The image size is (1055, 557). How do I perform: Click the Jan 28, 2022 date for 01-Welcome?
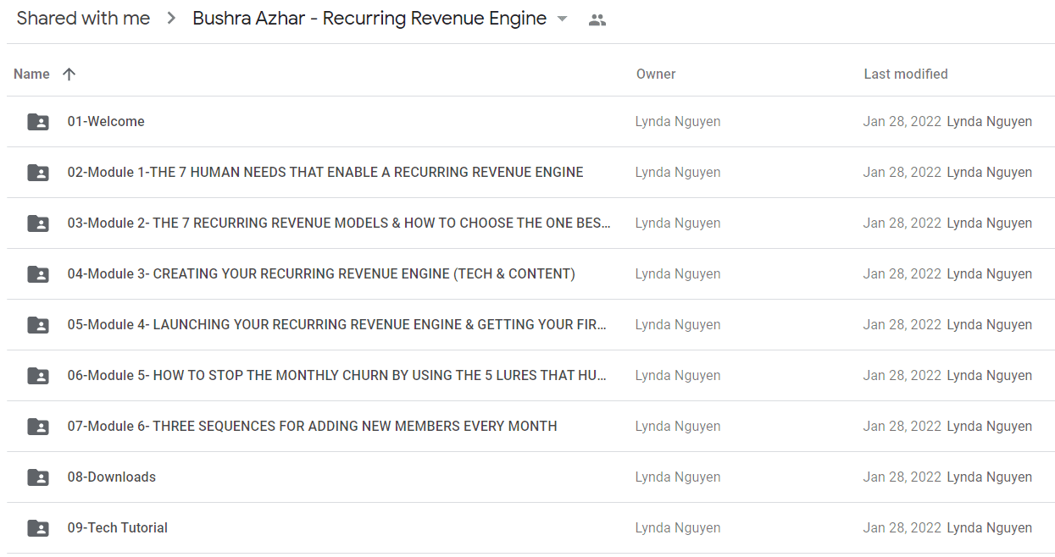pos(902,122)
